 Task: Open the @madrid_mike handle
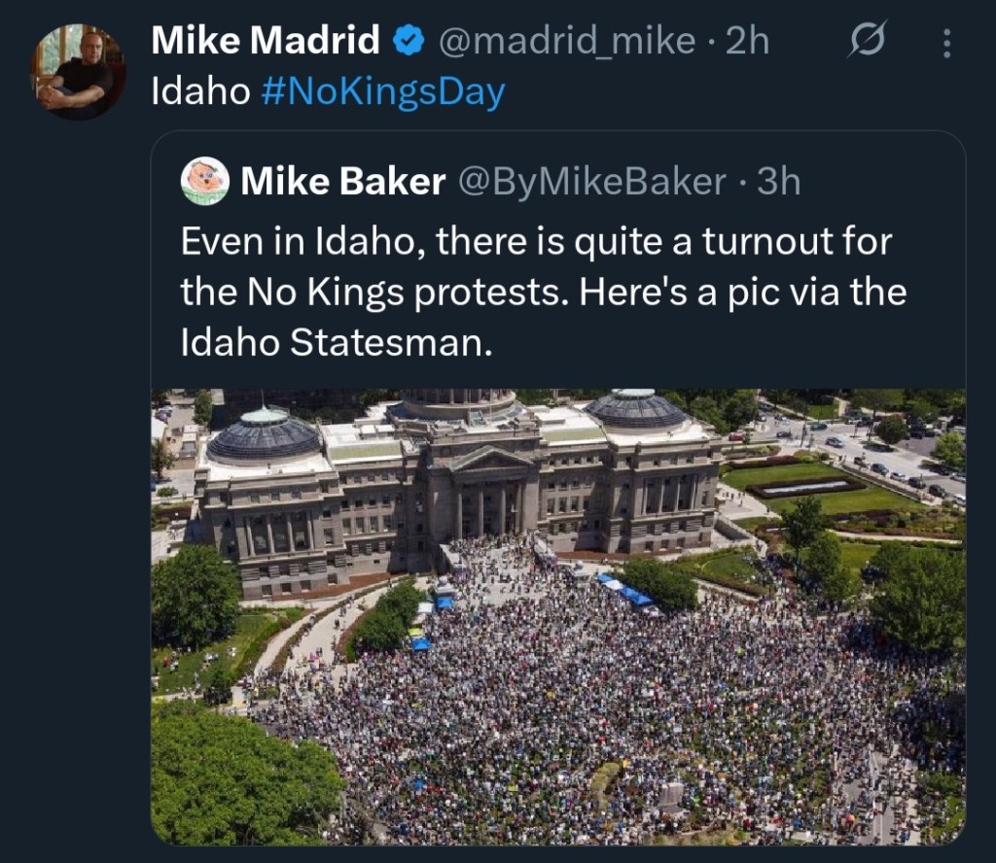[567, 41]
